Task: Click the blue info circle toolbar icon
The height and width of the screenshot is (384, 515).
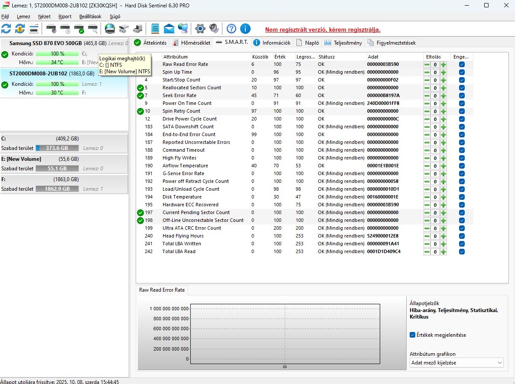Action: 245,29
